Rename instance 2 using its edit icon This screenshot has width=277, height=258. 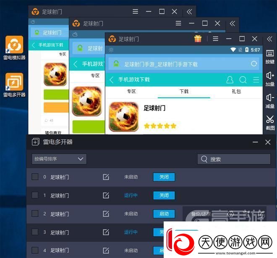(x=106, y=214)
